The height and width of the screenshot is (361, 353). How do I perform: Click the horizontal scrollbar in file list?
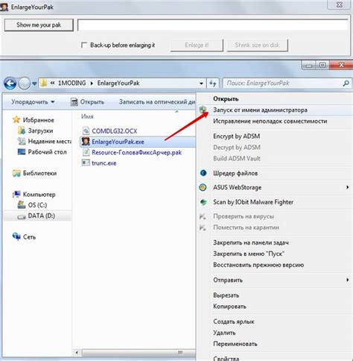point(135,353)
